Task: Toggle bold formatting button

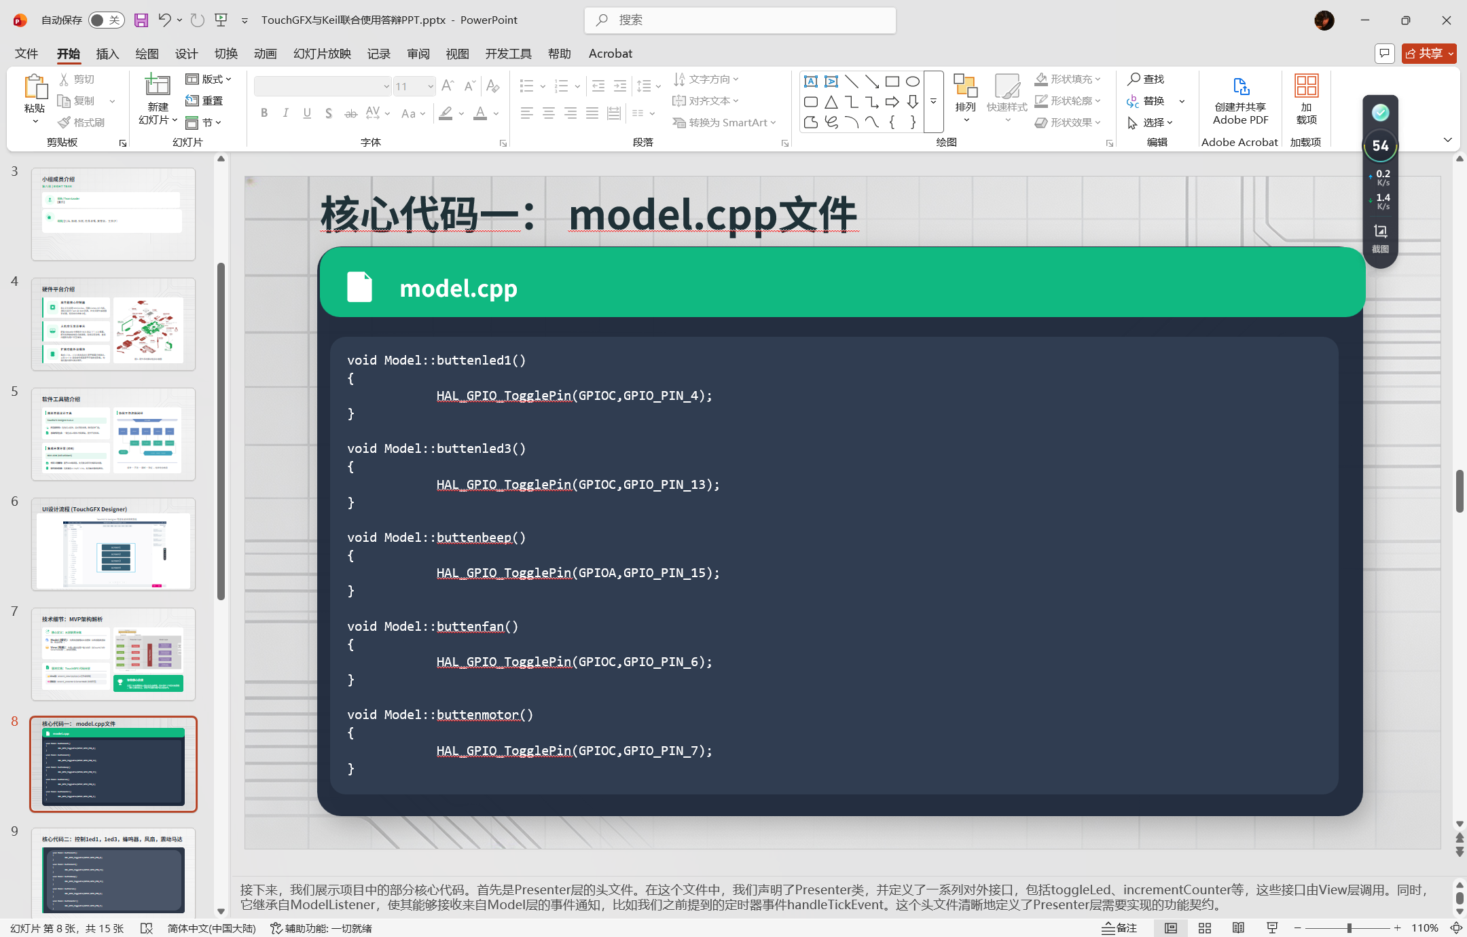Action: pyautogui.click(x=264, y=113)
